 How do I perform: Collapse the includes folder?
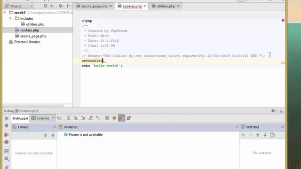[10, 19]
